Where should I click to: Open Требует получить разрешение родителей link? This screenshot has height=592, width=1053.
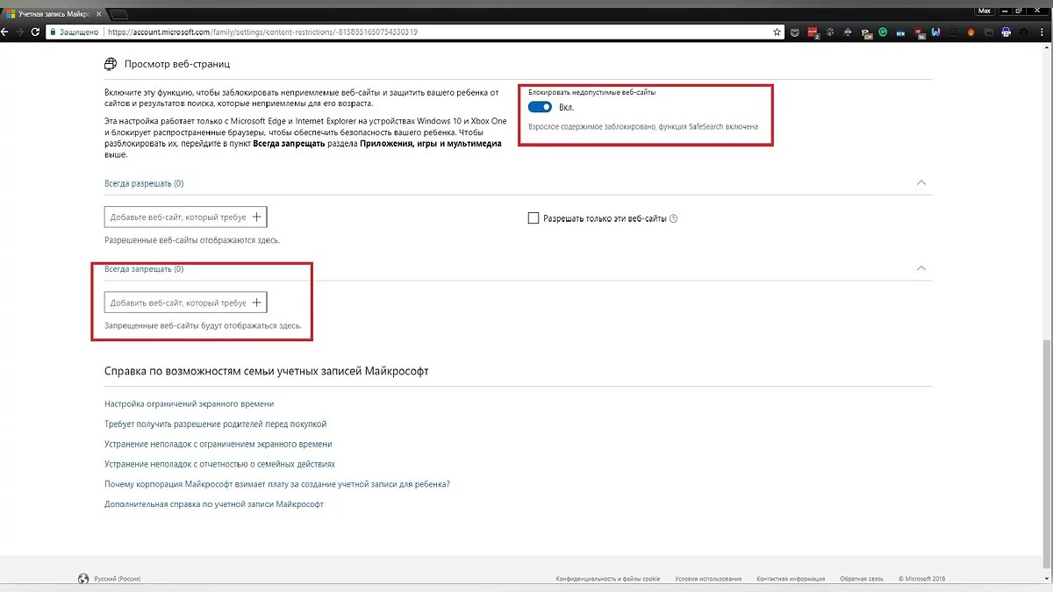215,424
